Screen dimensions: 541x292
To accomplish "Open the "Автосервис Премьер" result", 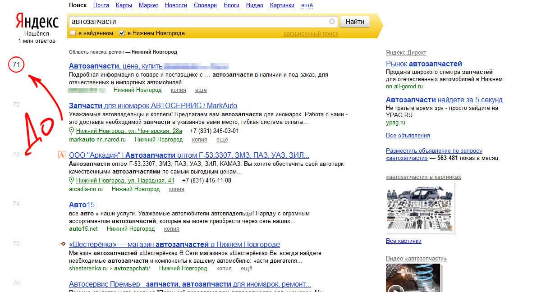I will point(190,284).
